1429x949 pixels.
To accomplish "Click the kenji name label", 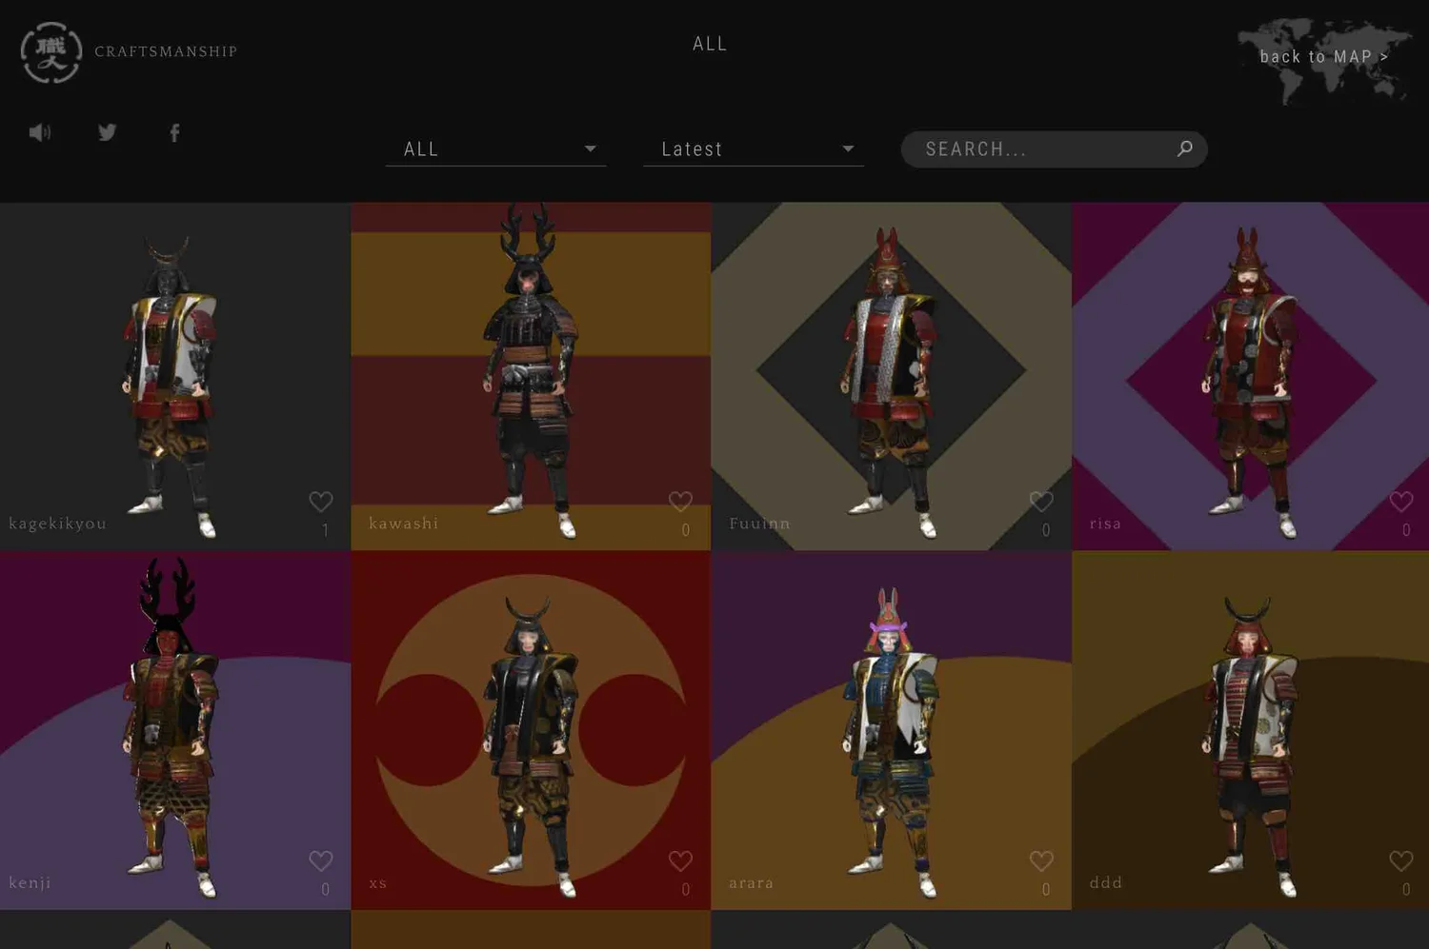I will coord(30,883).
